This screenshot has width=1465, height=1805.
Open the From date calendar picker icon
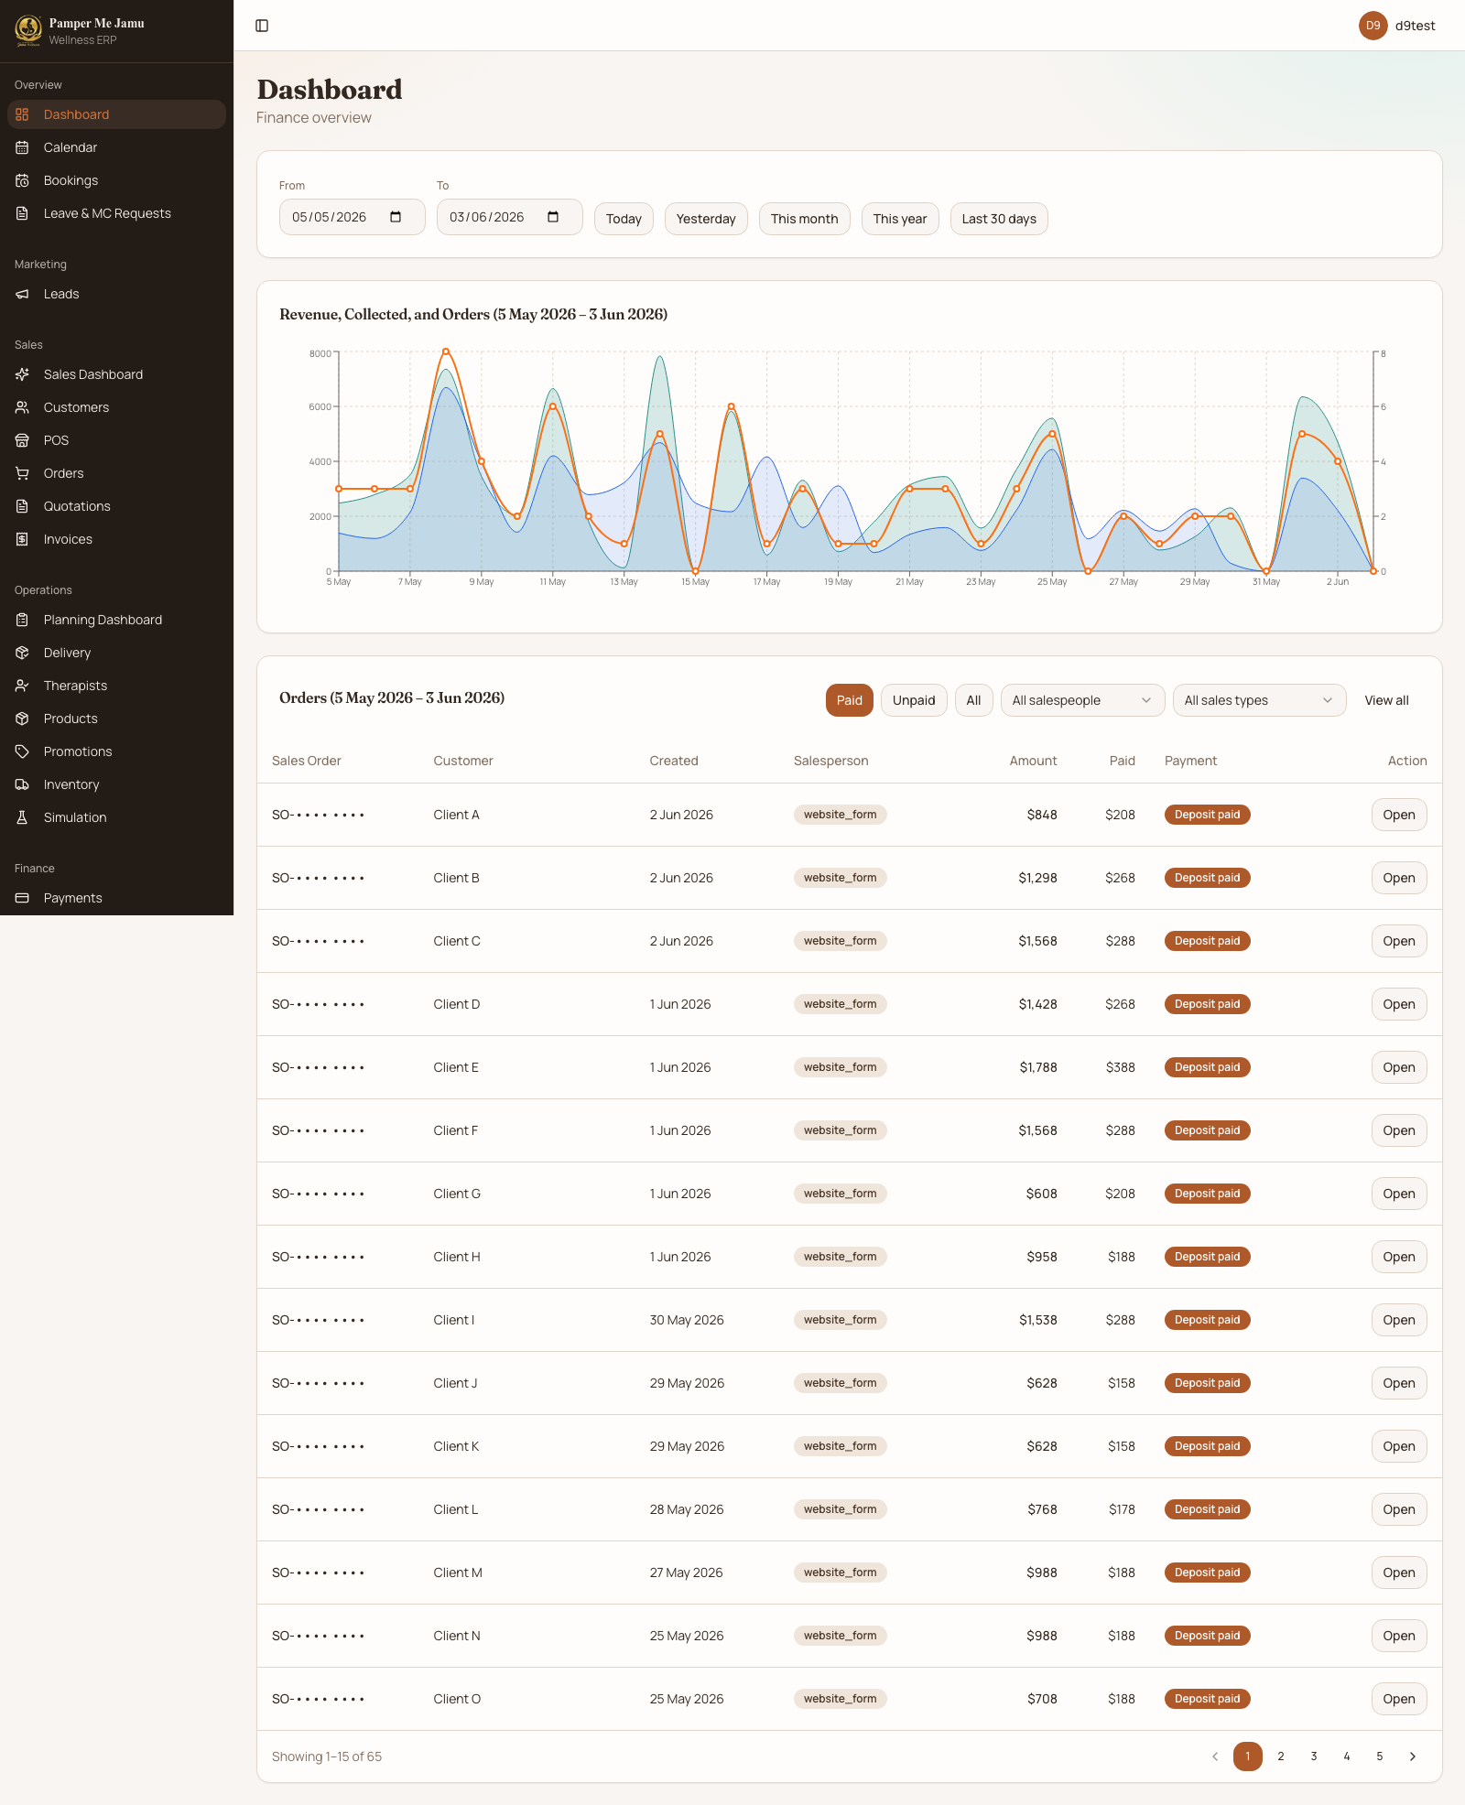pyautogui.click(x=396, y=217)
